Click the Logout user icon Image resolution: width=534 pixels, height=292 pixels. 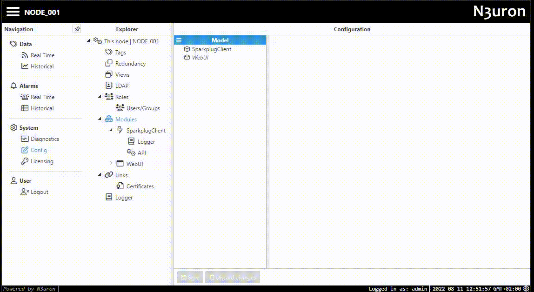pos(25,192)
